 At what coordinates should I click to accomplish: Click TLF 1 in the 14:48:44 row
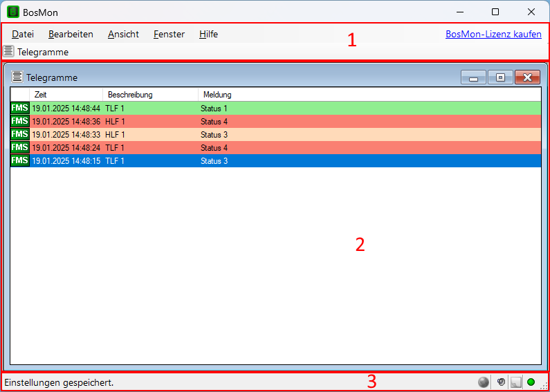point(115,109)
